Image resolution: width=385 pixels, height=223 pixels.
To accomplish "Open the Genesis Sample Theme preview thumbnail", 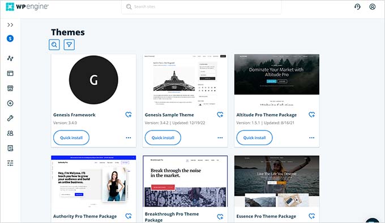I will click(185, 80).
